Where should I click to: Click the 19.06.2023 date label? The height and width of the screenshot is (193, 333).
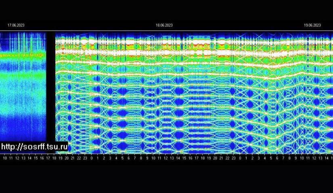[x=312, y=25]
